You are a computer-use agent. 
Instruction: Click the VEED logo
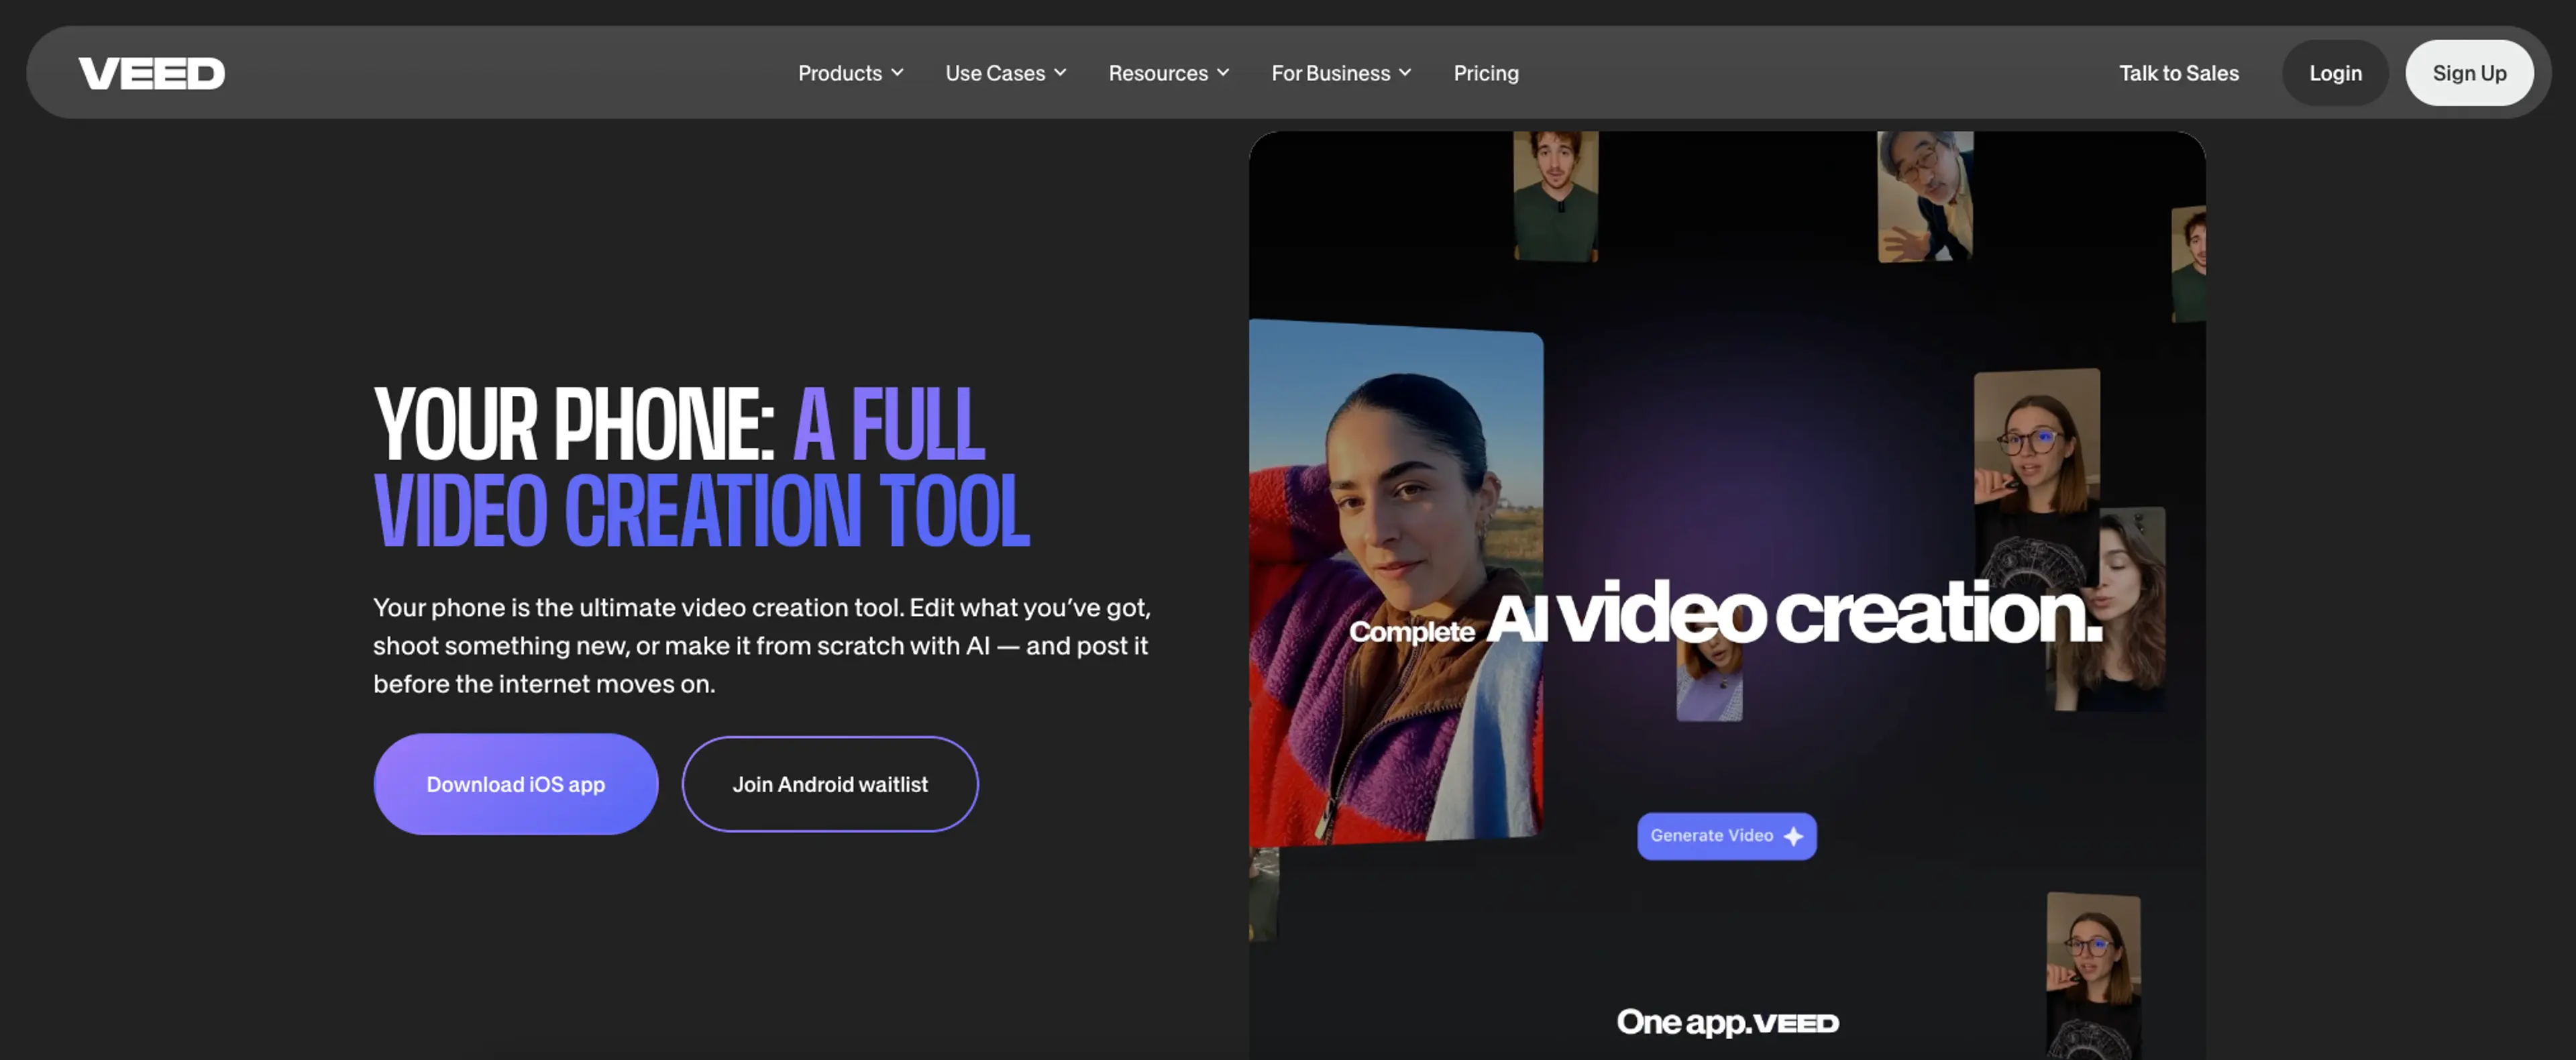click(x=152, y=73)
